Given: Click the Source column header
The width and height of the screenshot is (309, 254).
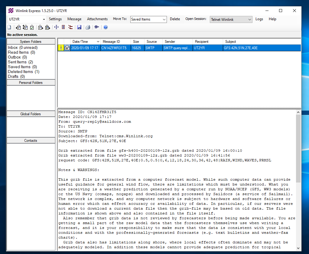Looking at the screenshot, I should [x=153, y=42].
